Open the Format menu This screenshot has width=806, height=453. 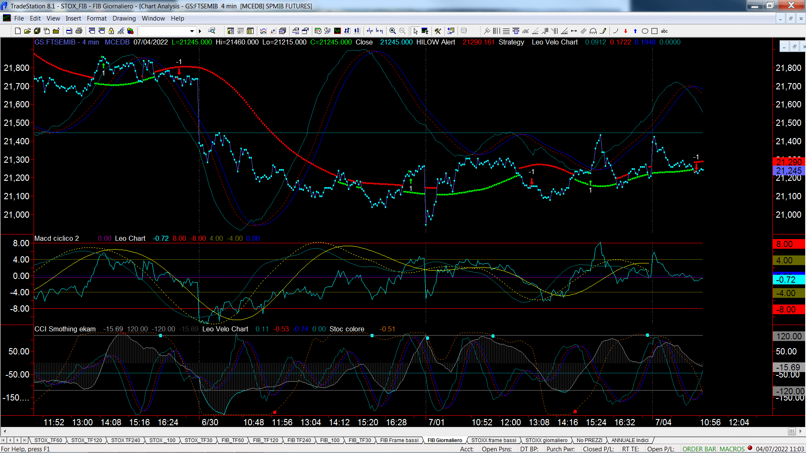(x=97, y=18)
